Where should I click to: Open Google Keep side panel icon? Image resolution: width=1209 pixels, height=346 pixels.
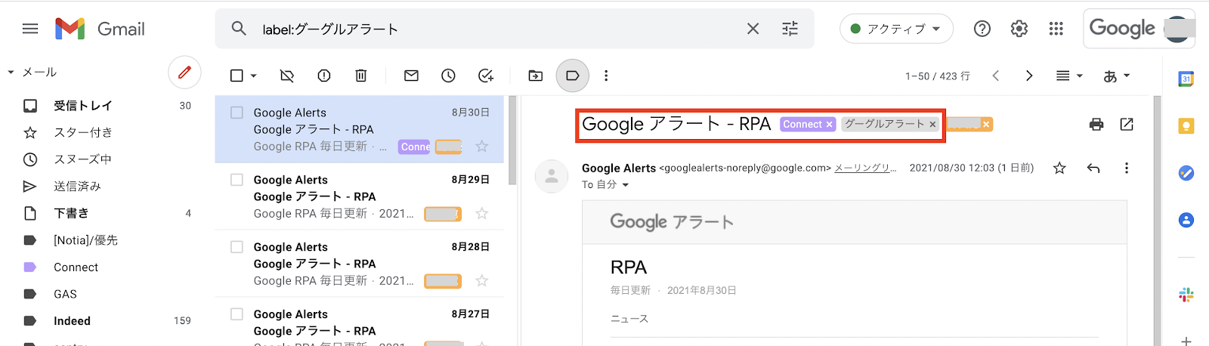1186,126
